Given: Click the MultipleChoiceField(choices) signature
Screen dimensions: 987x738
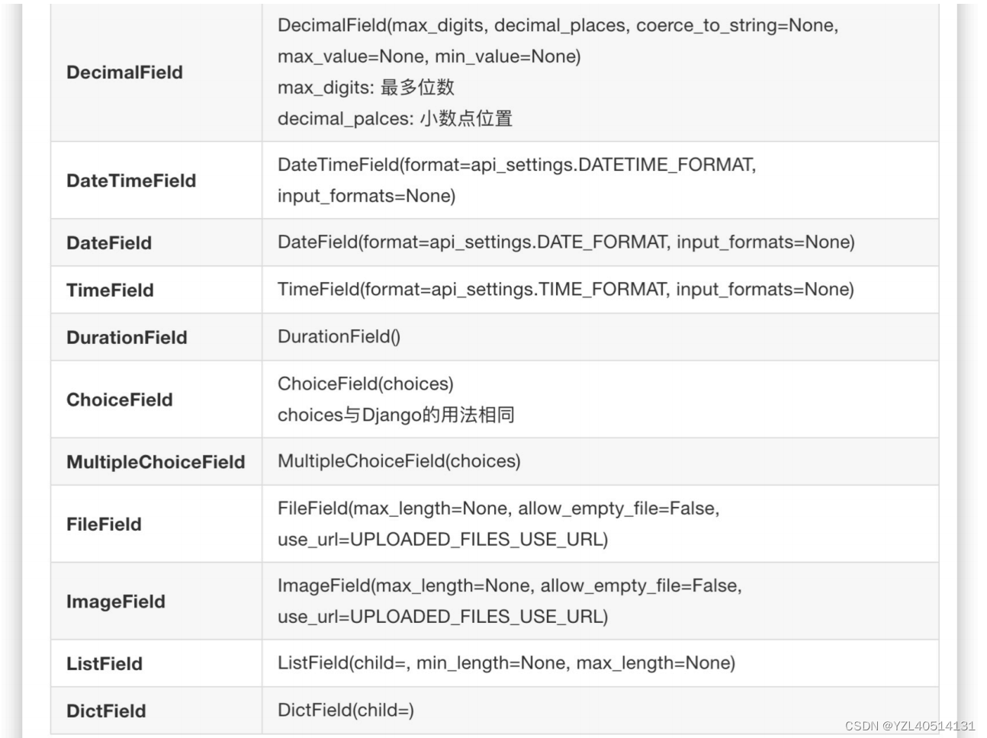Looking at the screenshot, I should pos(399,461).
